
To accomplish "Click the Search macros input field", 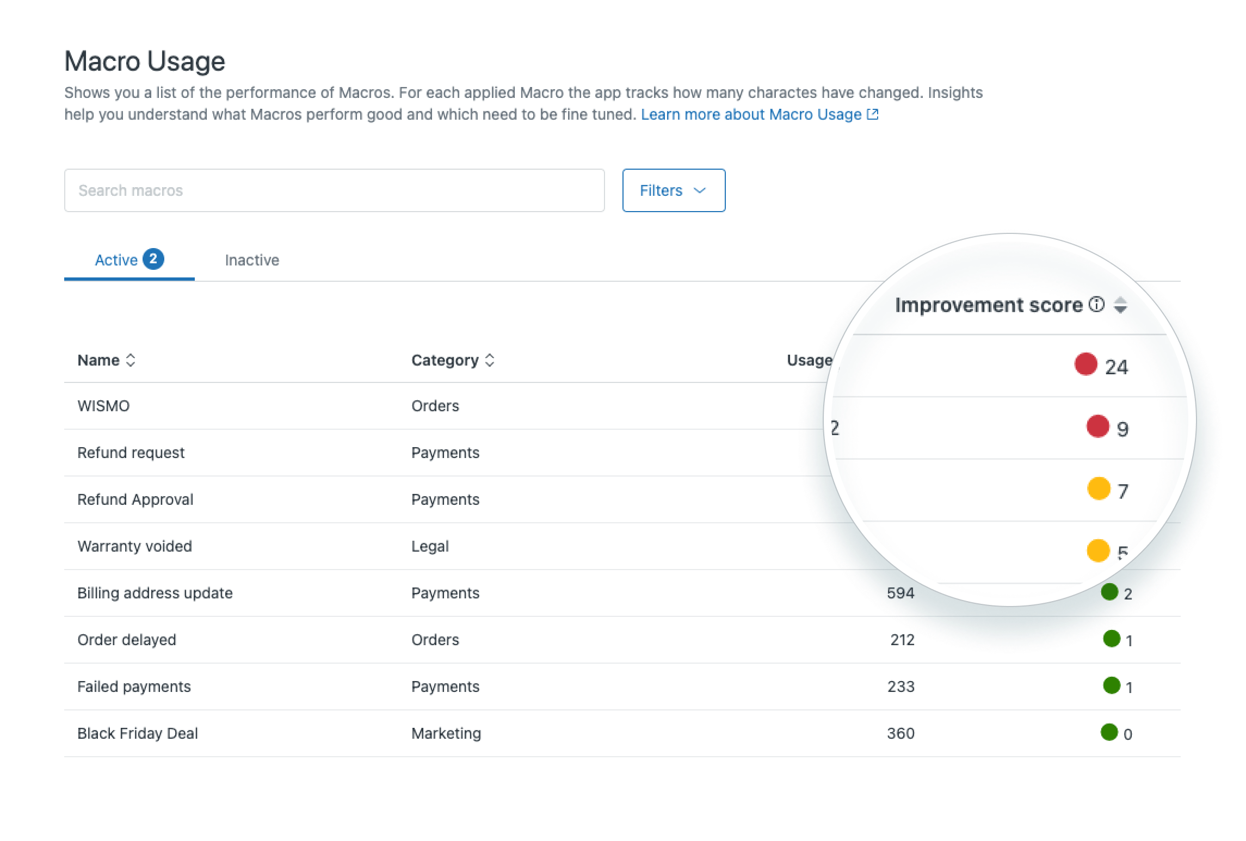I will coord(334,190).
